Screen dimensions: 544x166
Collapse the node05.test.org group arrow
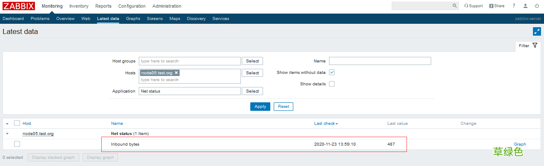click(x=7, y=134)
